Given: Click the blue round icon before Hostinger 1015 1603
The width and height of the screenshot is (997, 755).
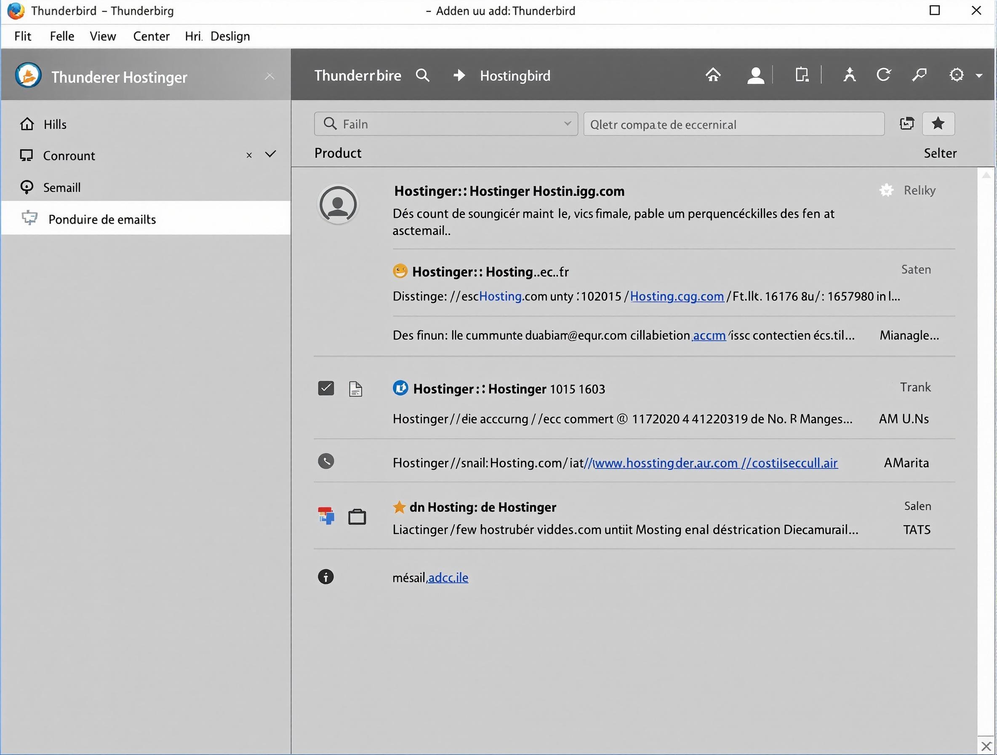Looking at the screenshot, I should click(400, 388).
